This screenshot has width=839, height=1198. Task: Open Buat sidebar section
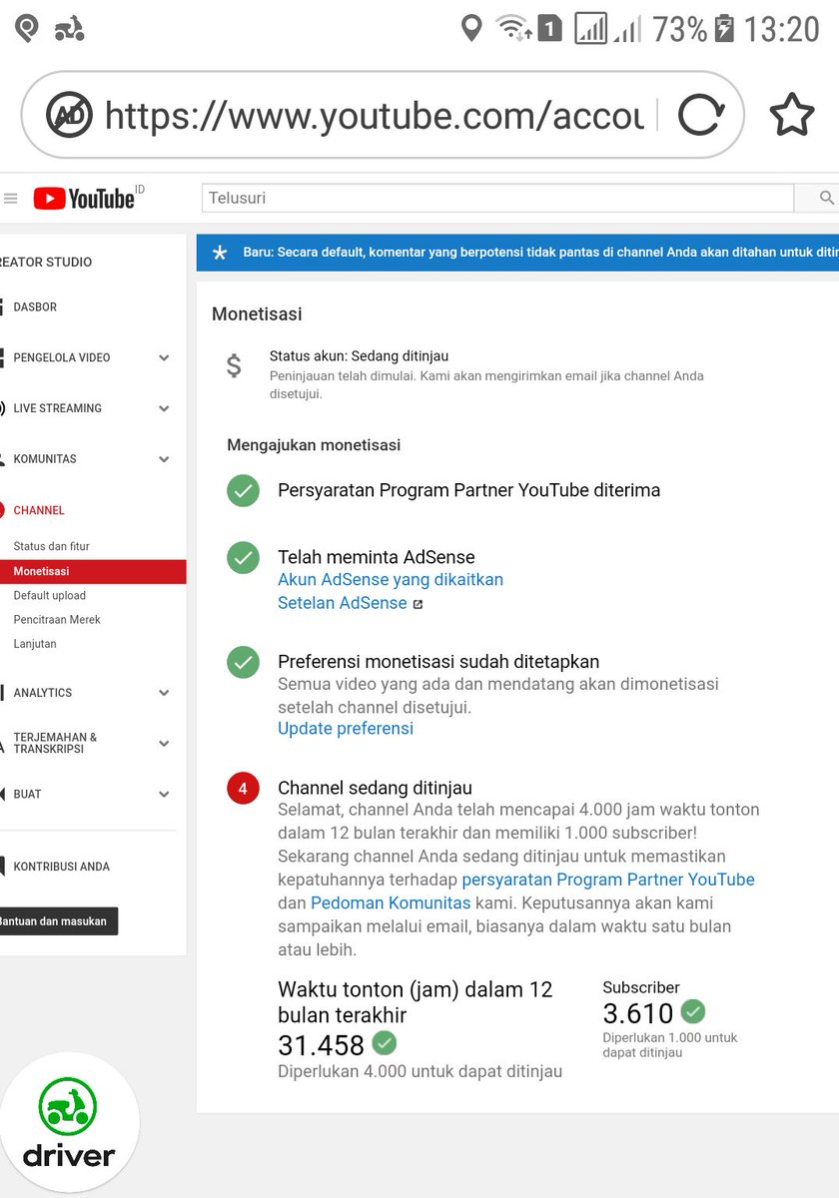pyautogui.click(x=27, y=795)
